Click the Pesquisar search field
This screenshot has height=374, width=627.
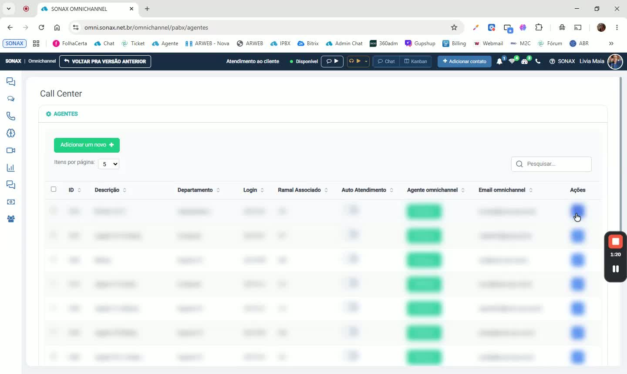551,164
